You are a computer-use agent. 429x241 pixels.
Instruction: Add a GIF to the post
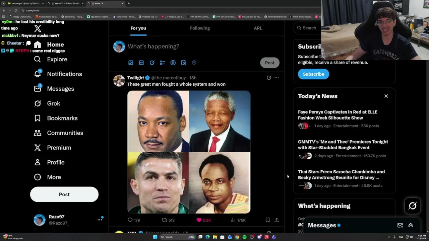[141, 63]
